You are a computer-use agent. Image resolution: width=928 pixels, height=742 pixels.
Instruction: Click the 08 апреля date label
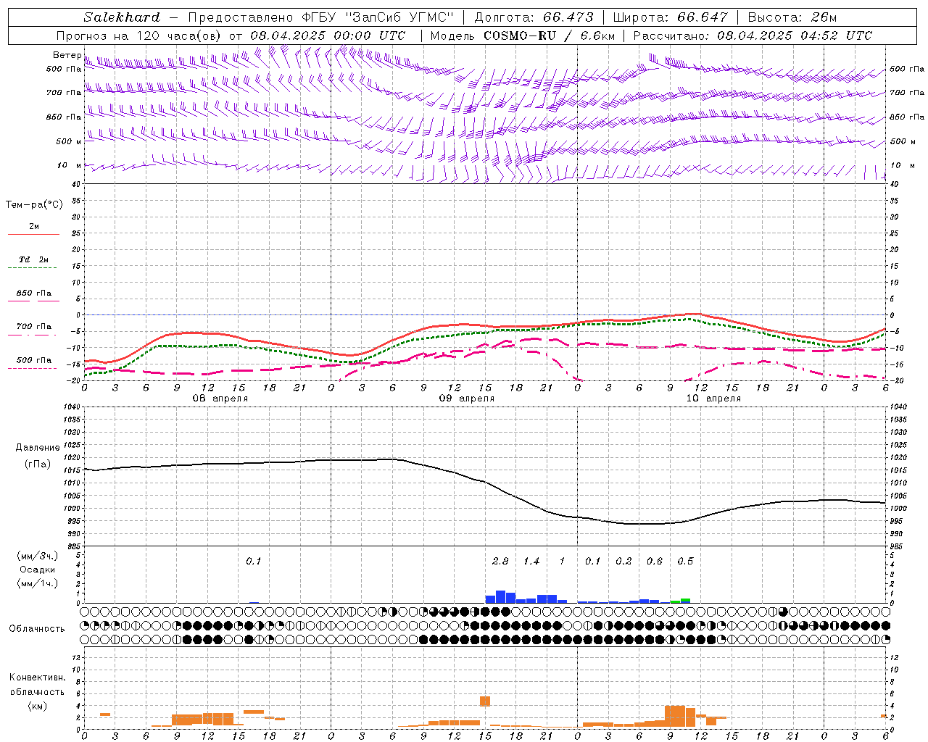(x=220, y=399)
